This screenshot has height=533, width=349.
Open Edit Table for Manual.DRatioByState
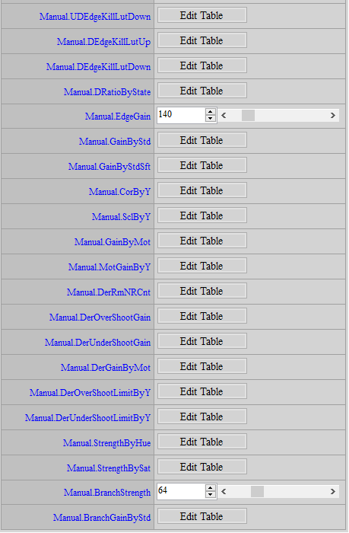(x=202, y=91)
